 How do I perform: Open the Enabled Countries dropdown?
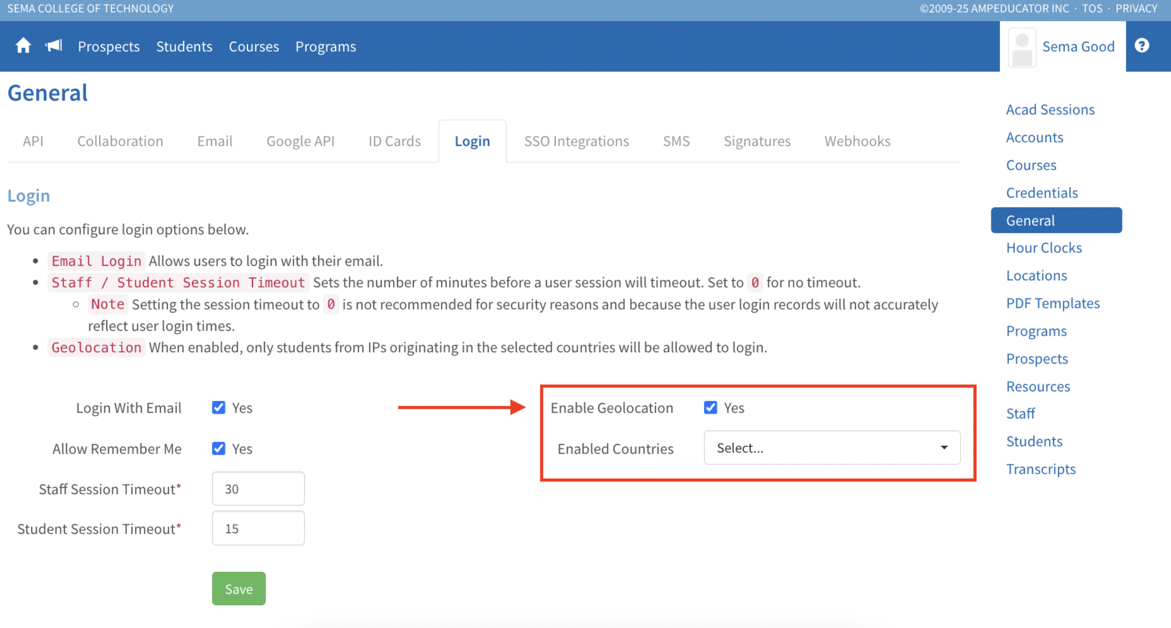tap(824, 447)
